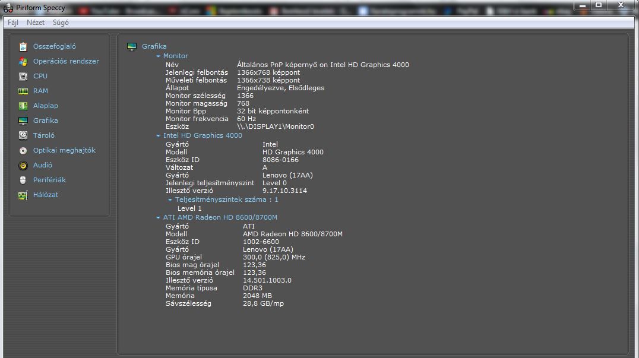Open the Optikai meghajtók section
This screenshot has height=358, width=639.
click(x=64, y=150)
